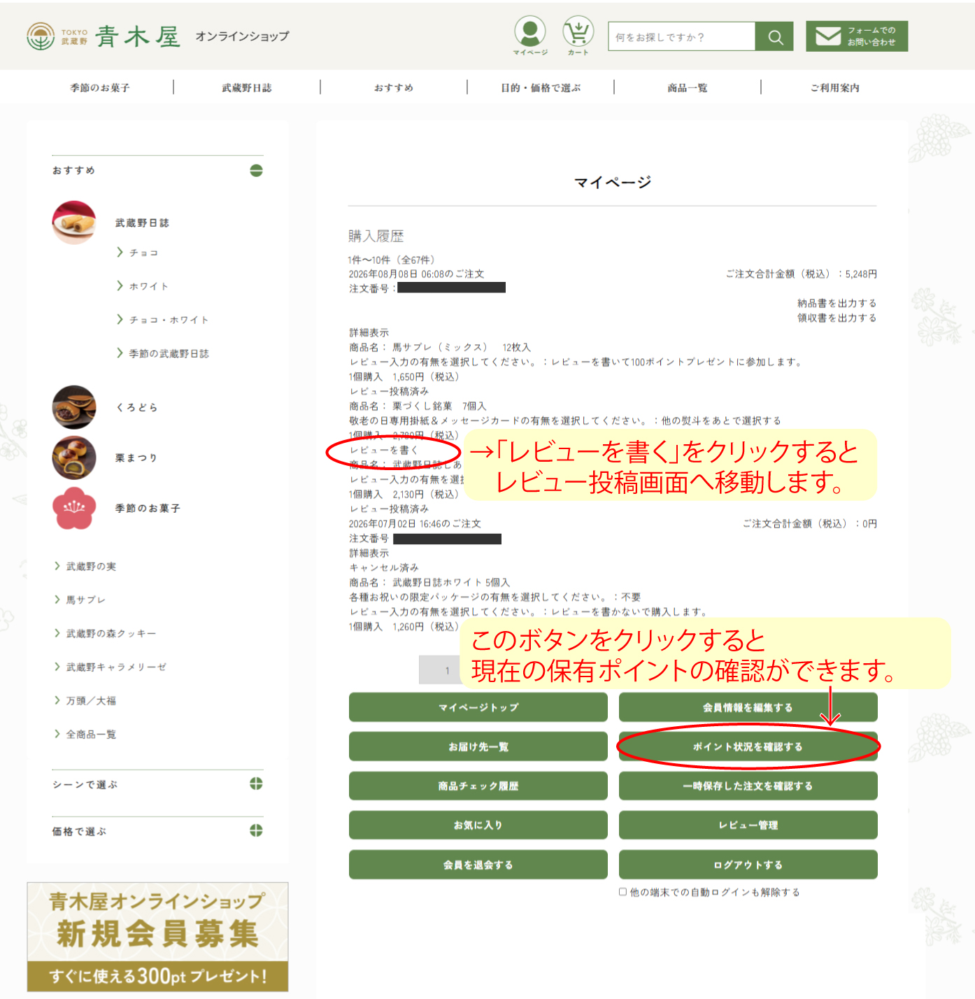Open ご利用案内 in the top menu
975x999 pixels.
point(834,87)
